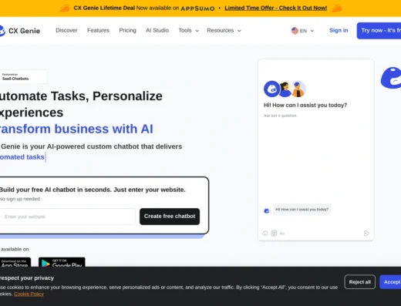Viewport: 401px width, 306px height.
Task: Expand the Tools dropdown
Action: pyautogui.click(x=189, y=31)
